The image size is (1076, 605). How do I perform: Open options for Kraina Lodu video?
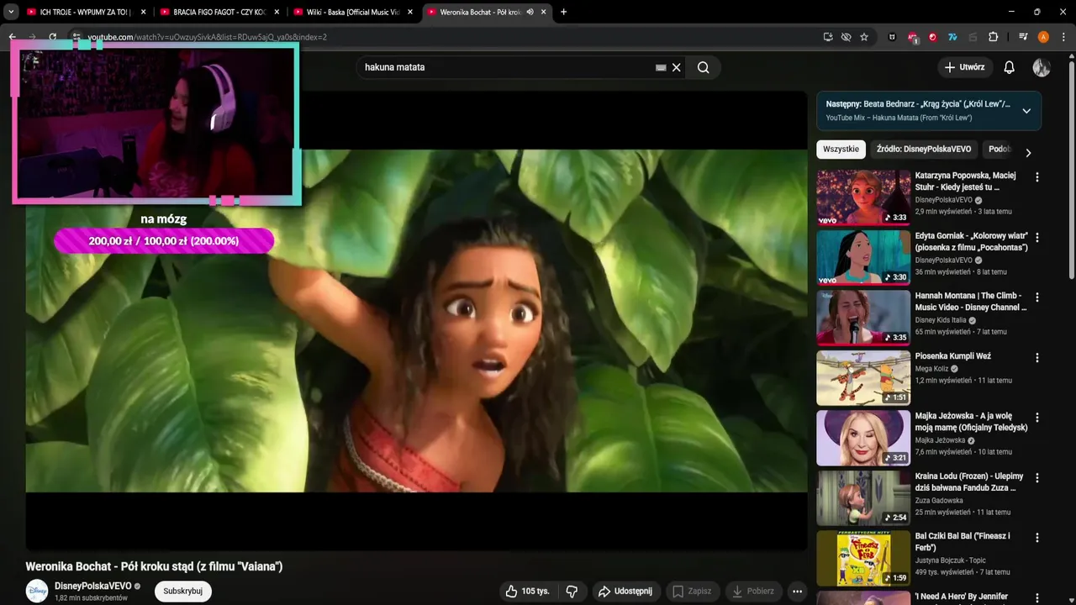(1037, 478)
